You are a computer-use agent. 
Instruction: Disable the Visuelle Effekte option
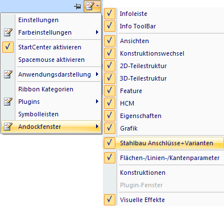pos(110,200)
